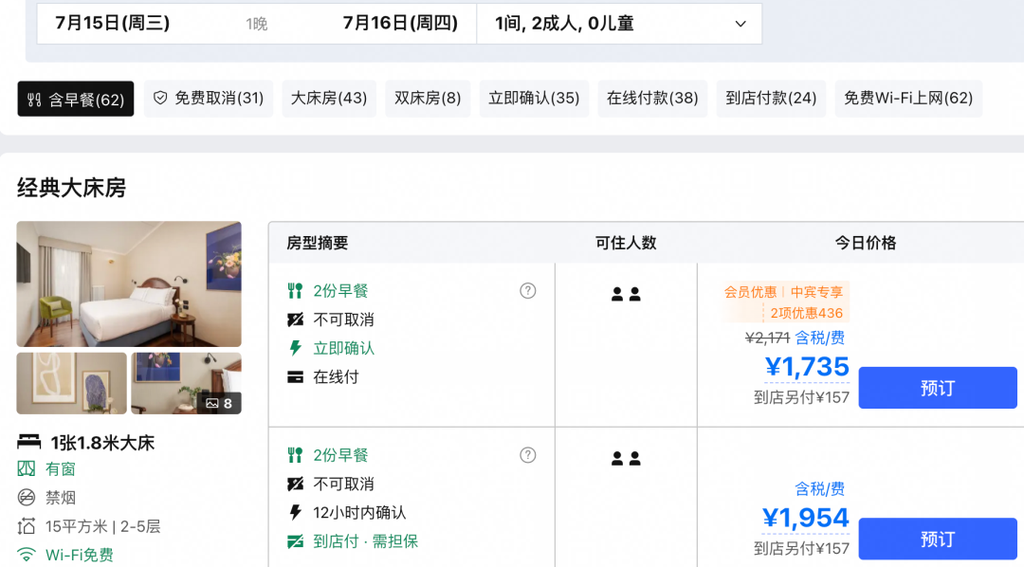
Task: Click the Wi-Fi免费 amenity text
Action: coord(79,555)
